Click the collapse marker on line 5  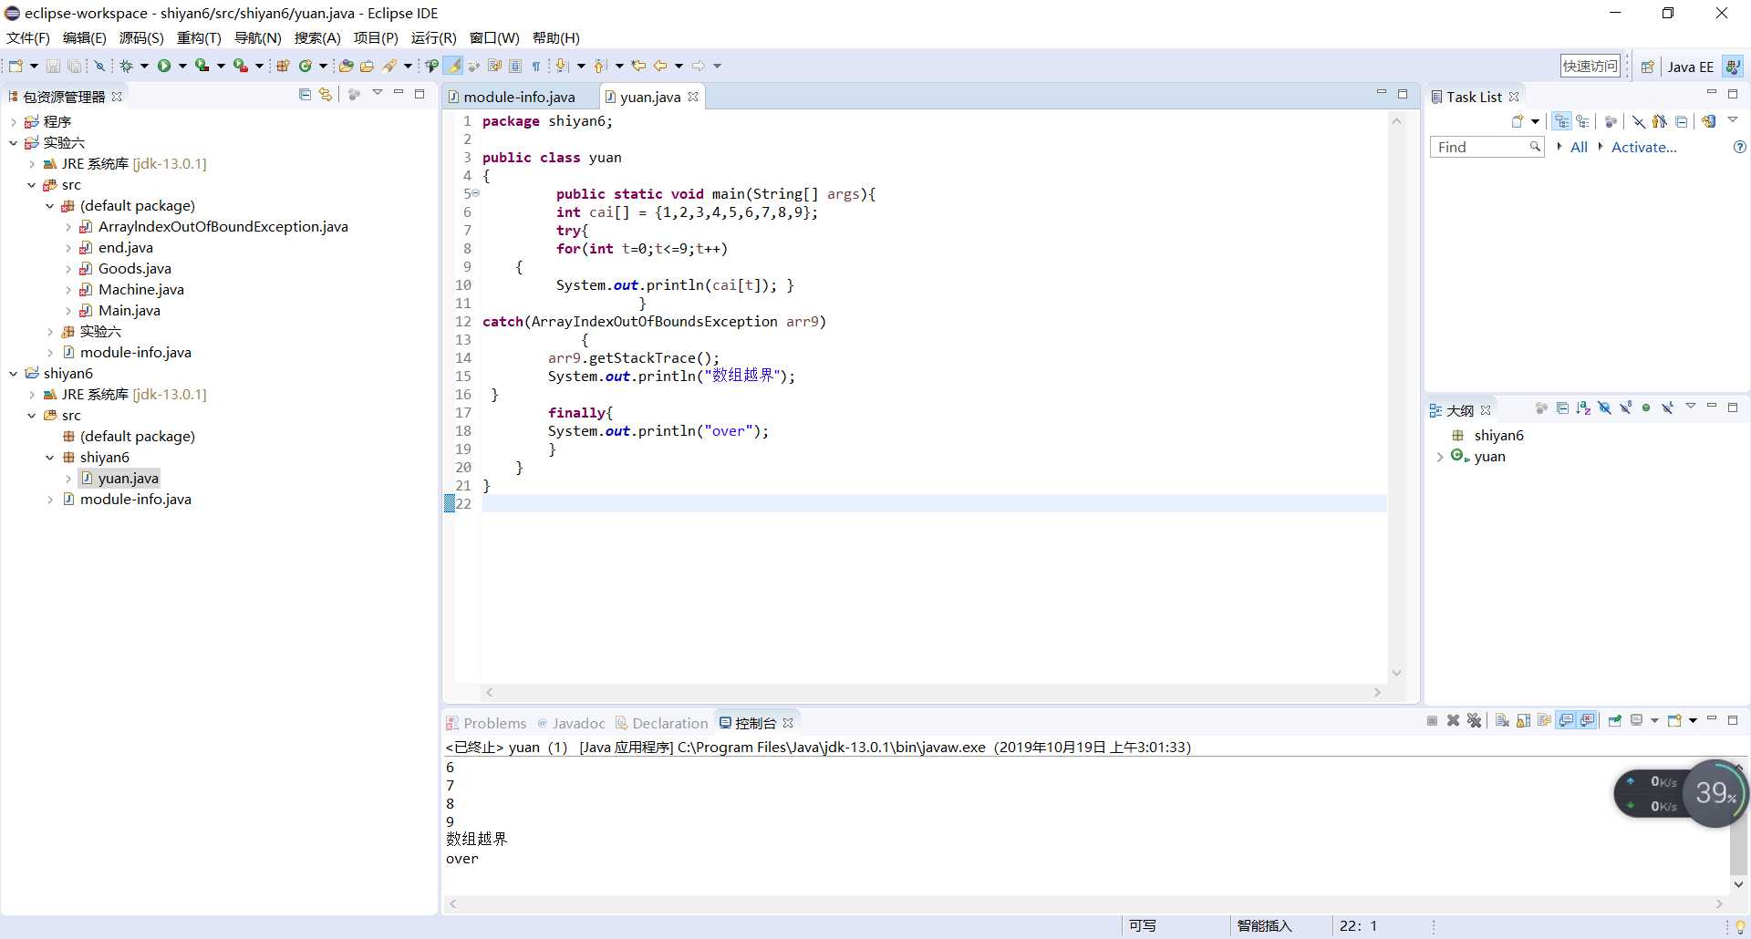point(475,193)
